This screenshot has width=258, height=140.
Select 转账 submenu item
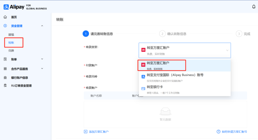(11, 43)
